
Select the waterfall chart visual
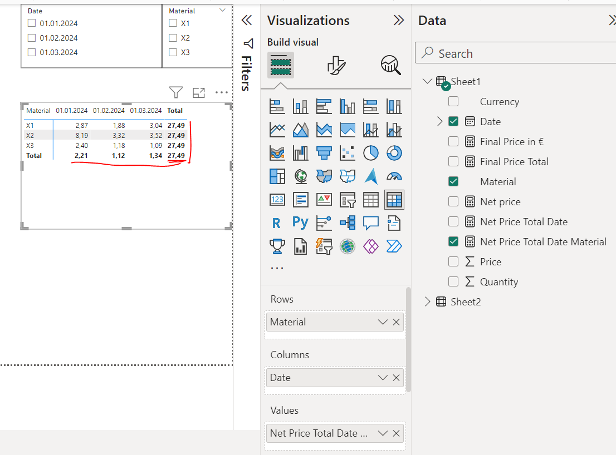[301, 153]
